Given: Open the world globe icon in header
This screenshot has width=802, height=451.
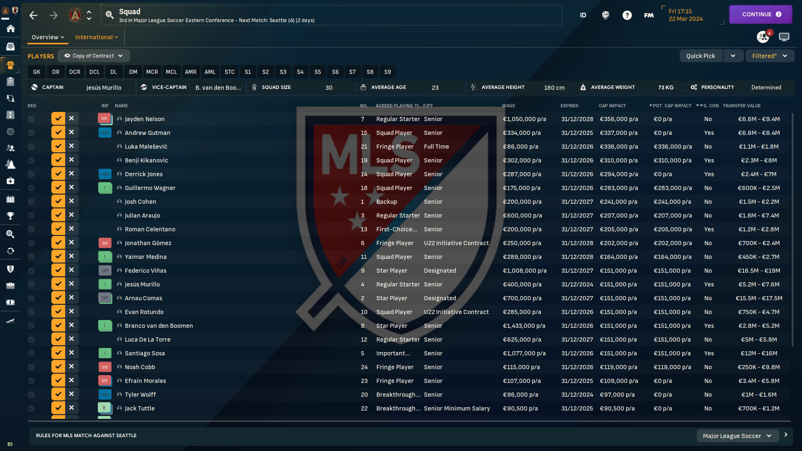Looking at the screenshot, I should pos(605,15).
